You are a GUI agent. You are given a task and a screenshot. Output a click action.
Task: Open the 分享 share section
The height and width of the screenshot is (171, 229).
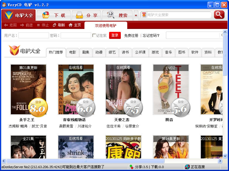click(86, 15)
